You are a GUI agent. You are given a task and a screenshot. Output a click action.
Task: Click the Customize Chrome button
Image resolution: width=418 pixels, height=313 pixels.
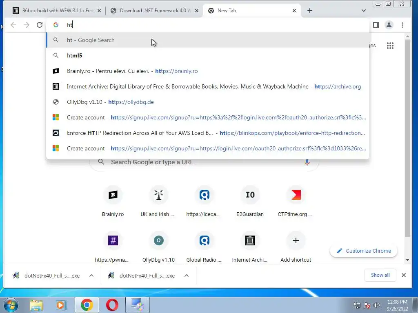click(364, 251)
